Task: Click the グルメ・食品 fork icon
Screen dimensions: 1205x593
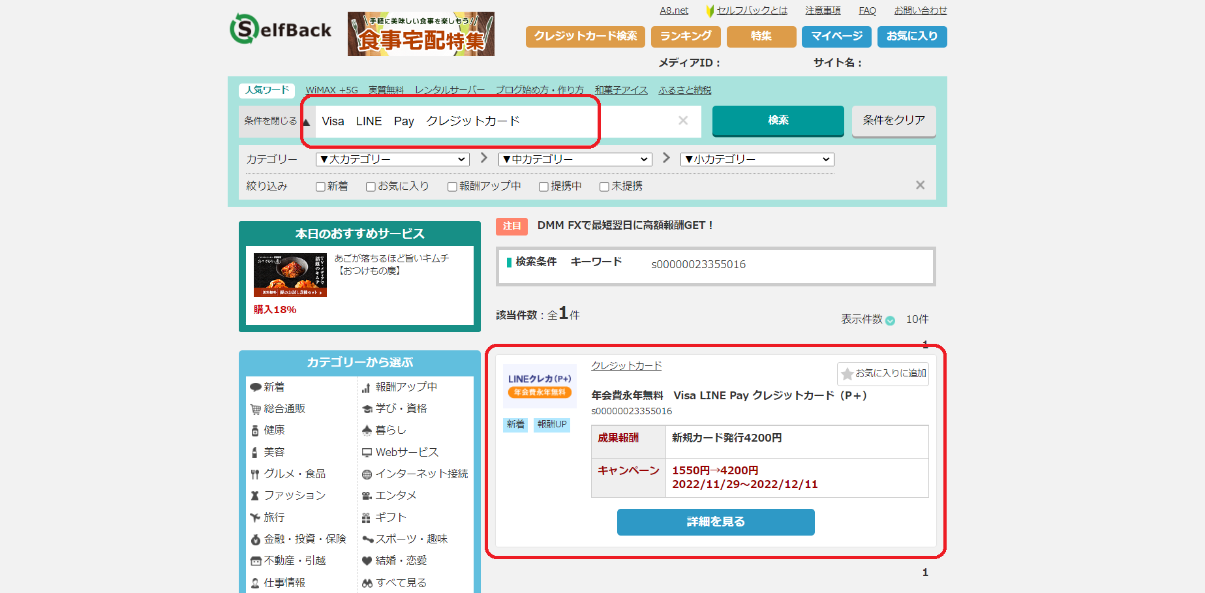Action: (256, 474)
